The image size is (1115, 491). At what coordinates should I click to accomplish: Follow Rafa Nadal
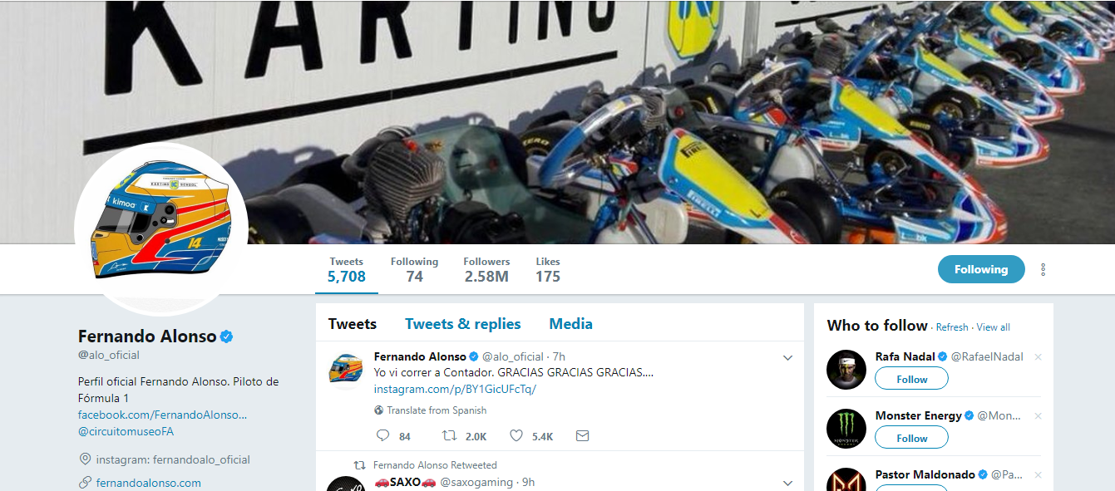point(911,379)
